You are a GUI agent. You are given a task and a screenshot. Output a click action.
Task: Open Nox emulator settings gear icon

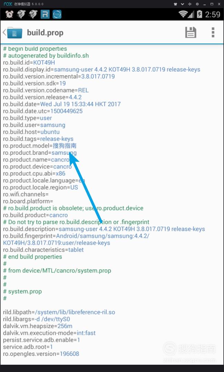197,4
